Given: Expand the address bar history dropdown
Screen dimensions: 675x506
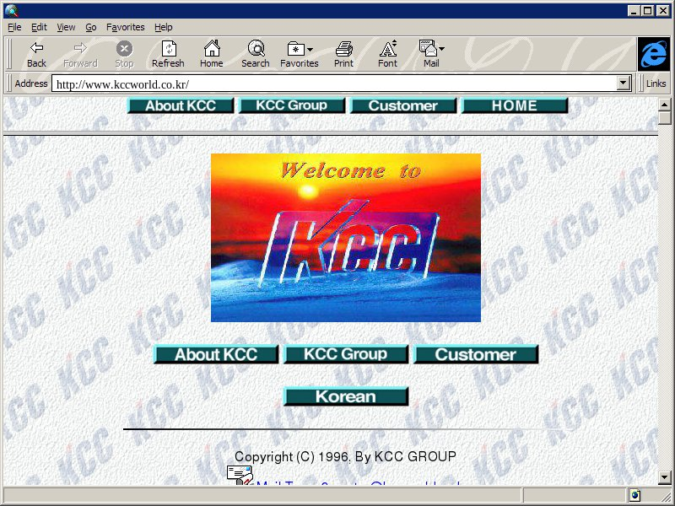Looking at the screenshot, I should pyautogui.click(x=624, y=83).
